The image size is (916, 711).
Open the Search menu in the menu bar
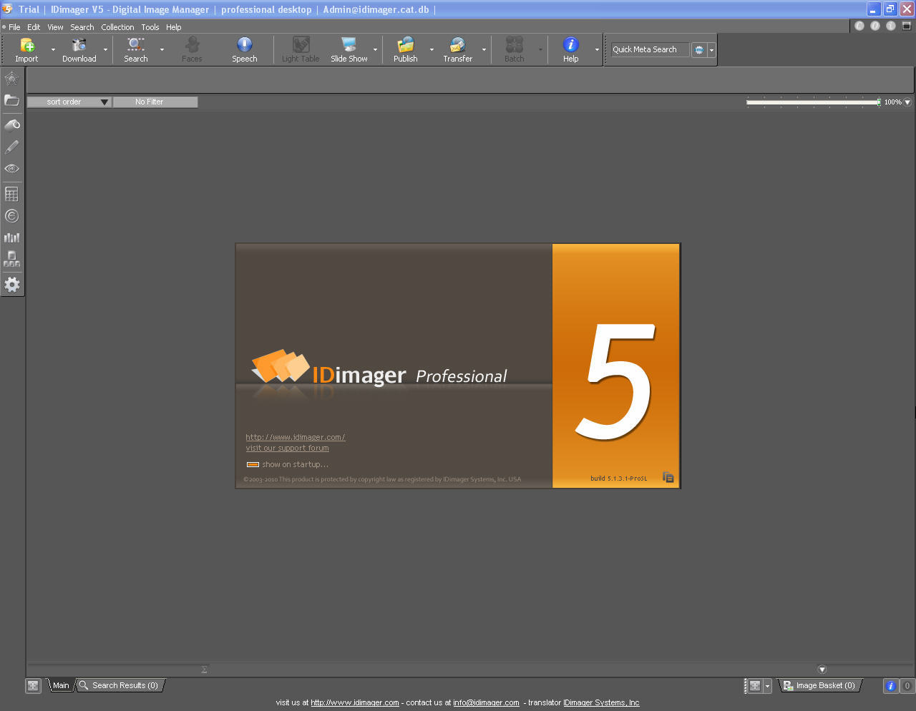pos(82,27)
